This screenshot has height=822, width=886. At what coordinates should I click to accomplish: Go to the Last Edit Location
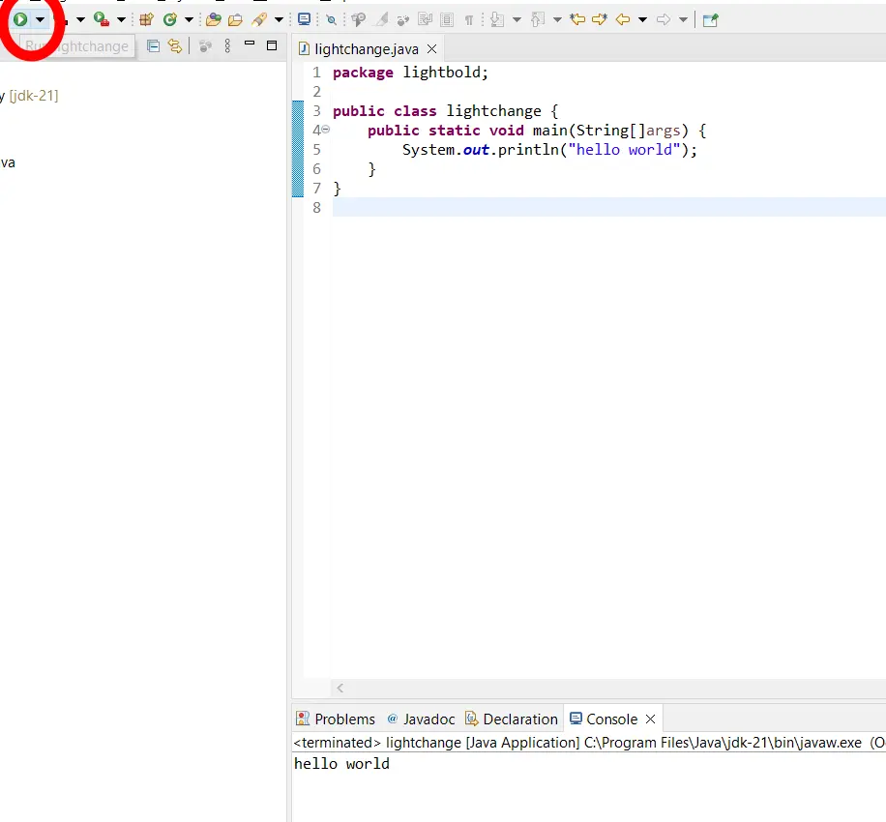tap(577, 19)
